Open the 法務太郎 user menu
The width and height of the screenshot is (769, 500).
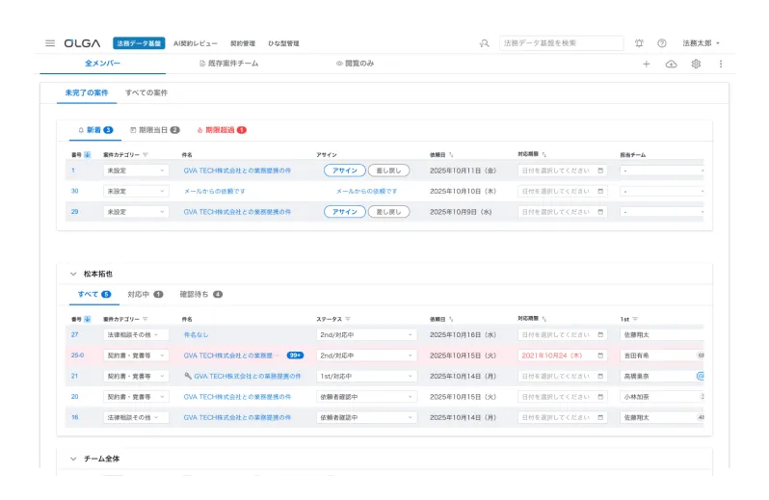coord(701,43)
